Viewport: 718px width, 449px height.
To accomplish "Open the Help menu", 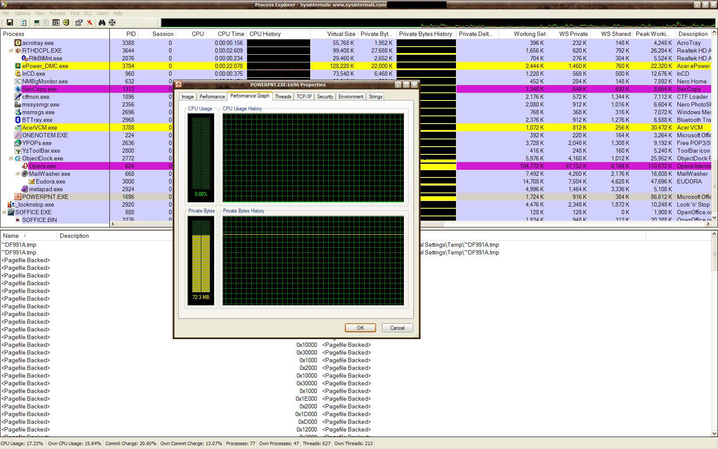I will (x=118, y=13).
